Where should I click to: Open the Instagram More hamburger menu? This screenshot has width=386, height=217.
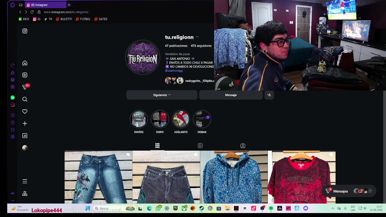click(x=25, y=181)
